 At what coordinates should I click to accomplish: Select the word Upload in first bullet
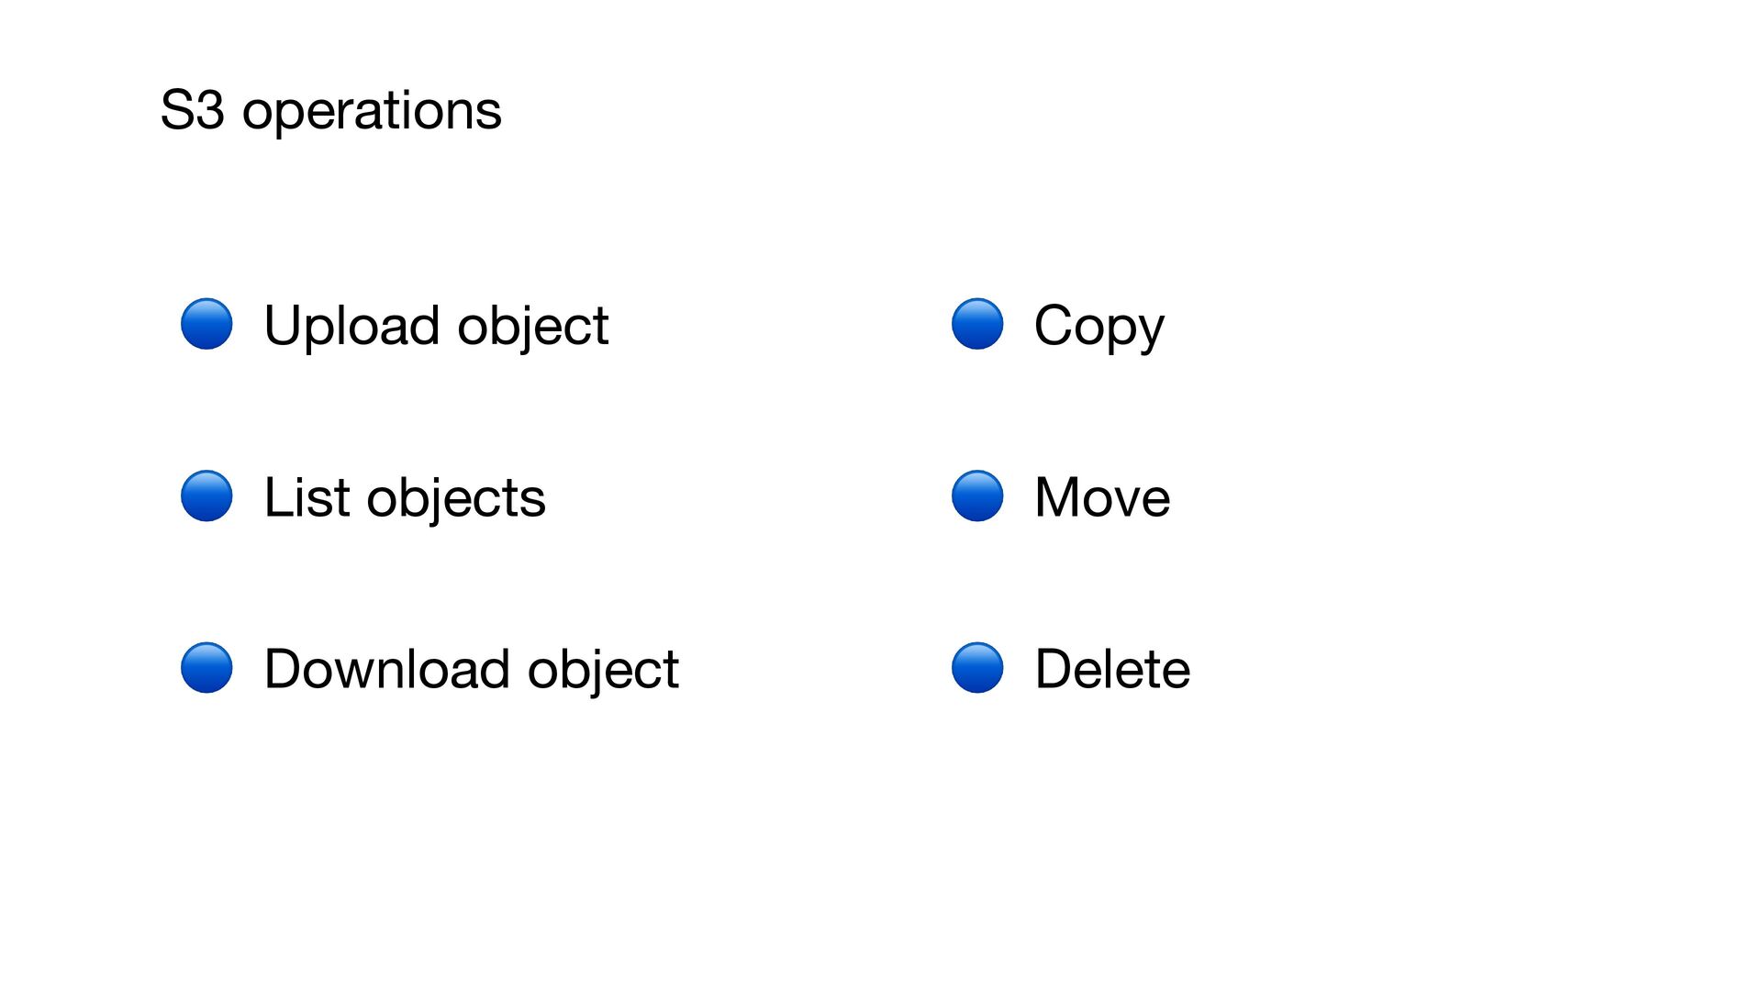click(351, 326)
